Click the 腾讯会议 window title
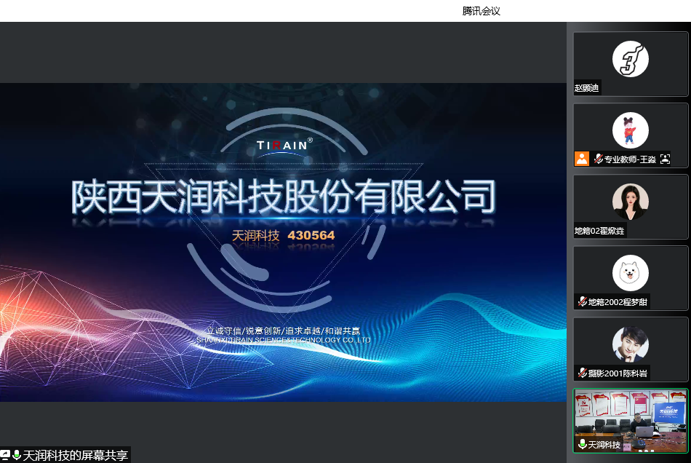 [481, 11]
